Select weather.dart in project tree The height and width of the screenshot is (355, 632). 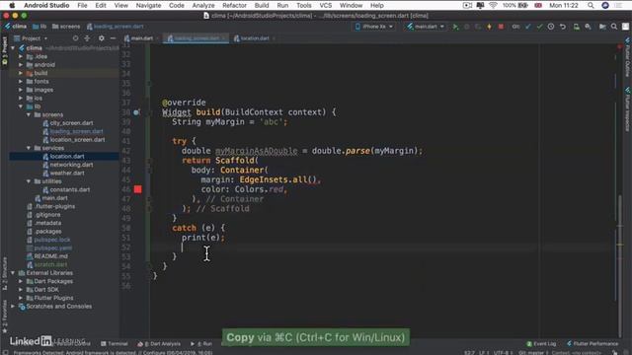coord(67,174)
